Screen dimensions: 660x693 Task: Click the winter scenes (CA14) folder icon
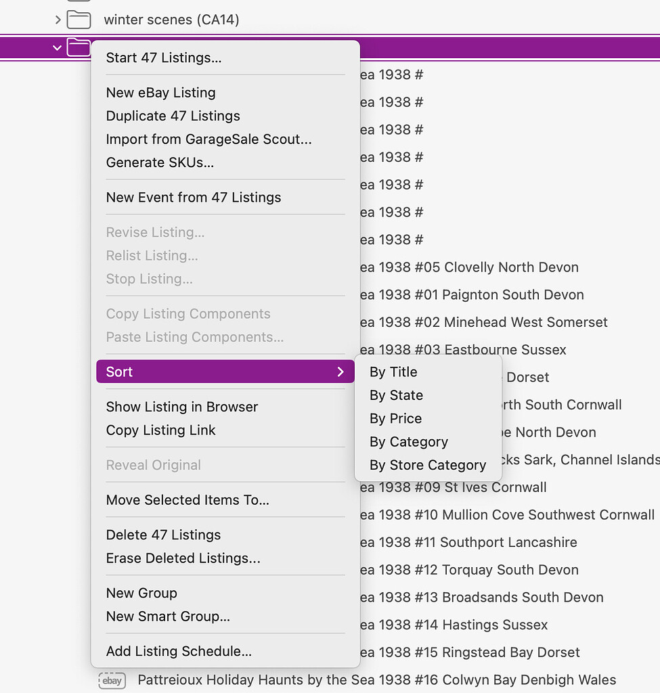79,20
